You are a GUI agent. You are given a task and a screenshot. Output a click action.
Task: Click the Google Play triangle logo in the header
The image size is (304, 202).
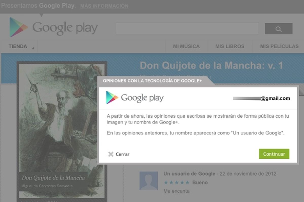(x=18, y=26)
